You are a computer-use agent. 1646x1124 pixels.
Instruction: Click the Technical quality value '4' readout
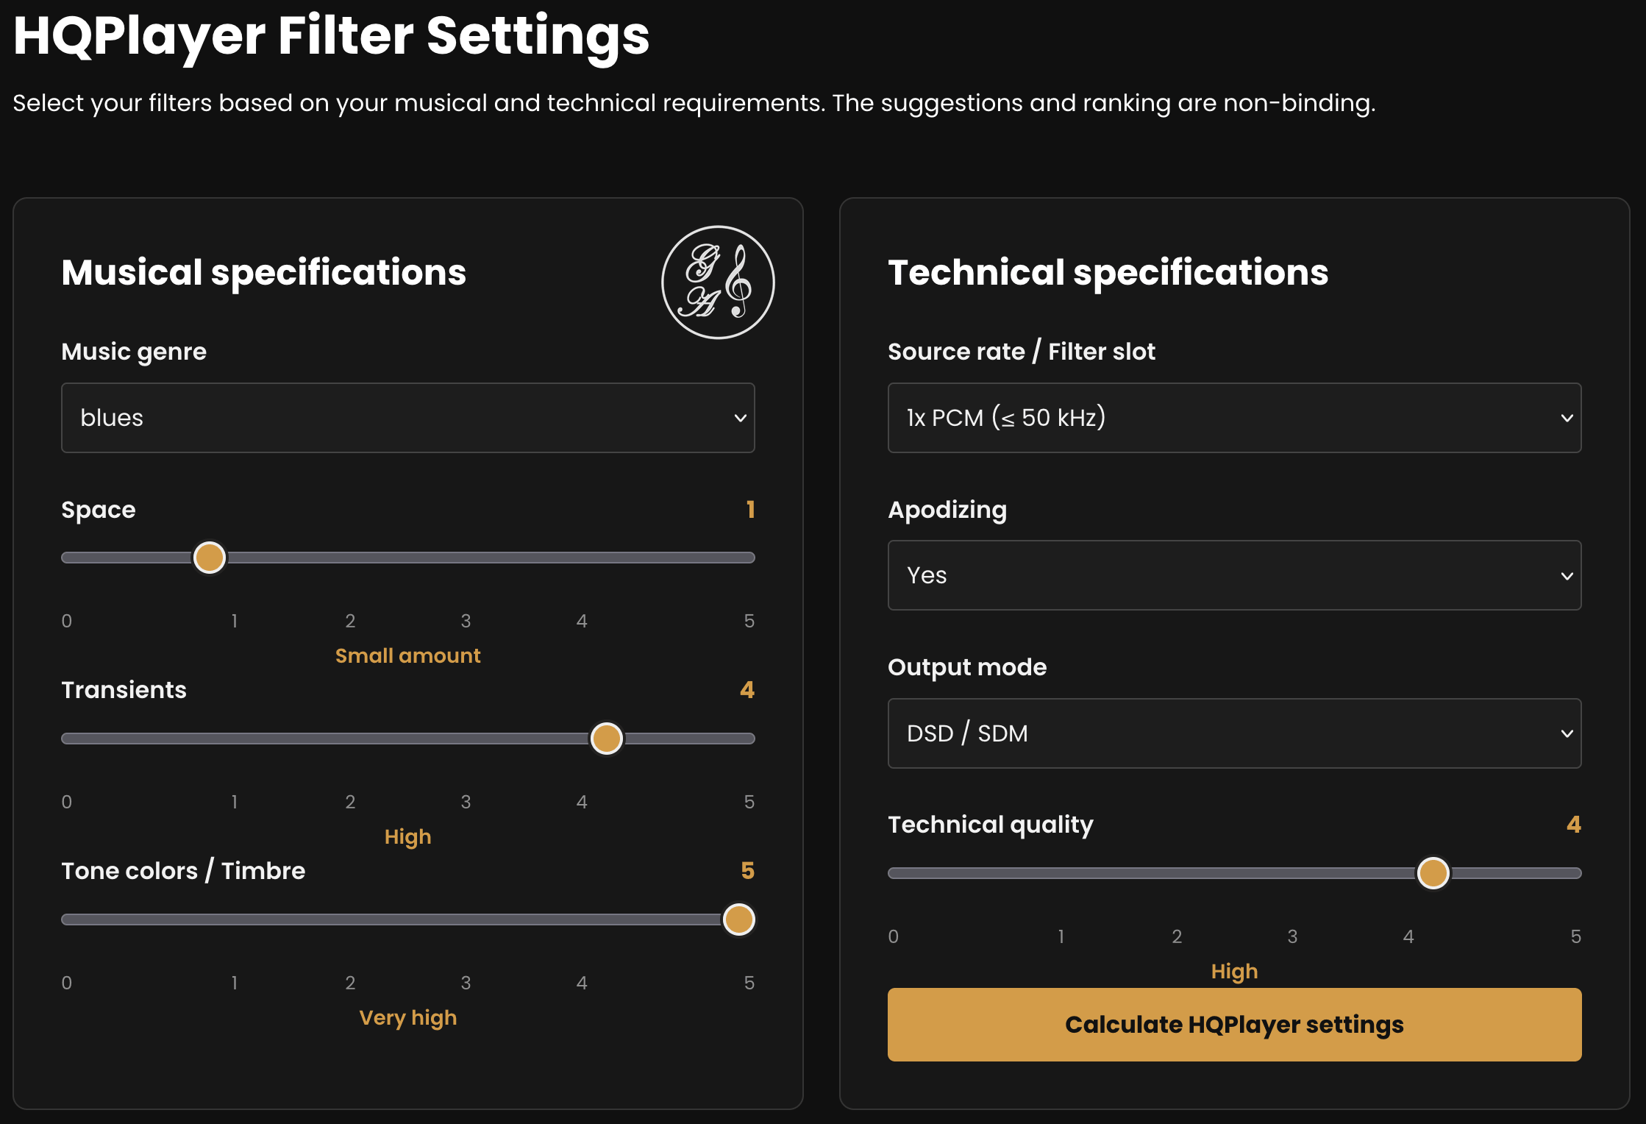pos(1574,825)
